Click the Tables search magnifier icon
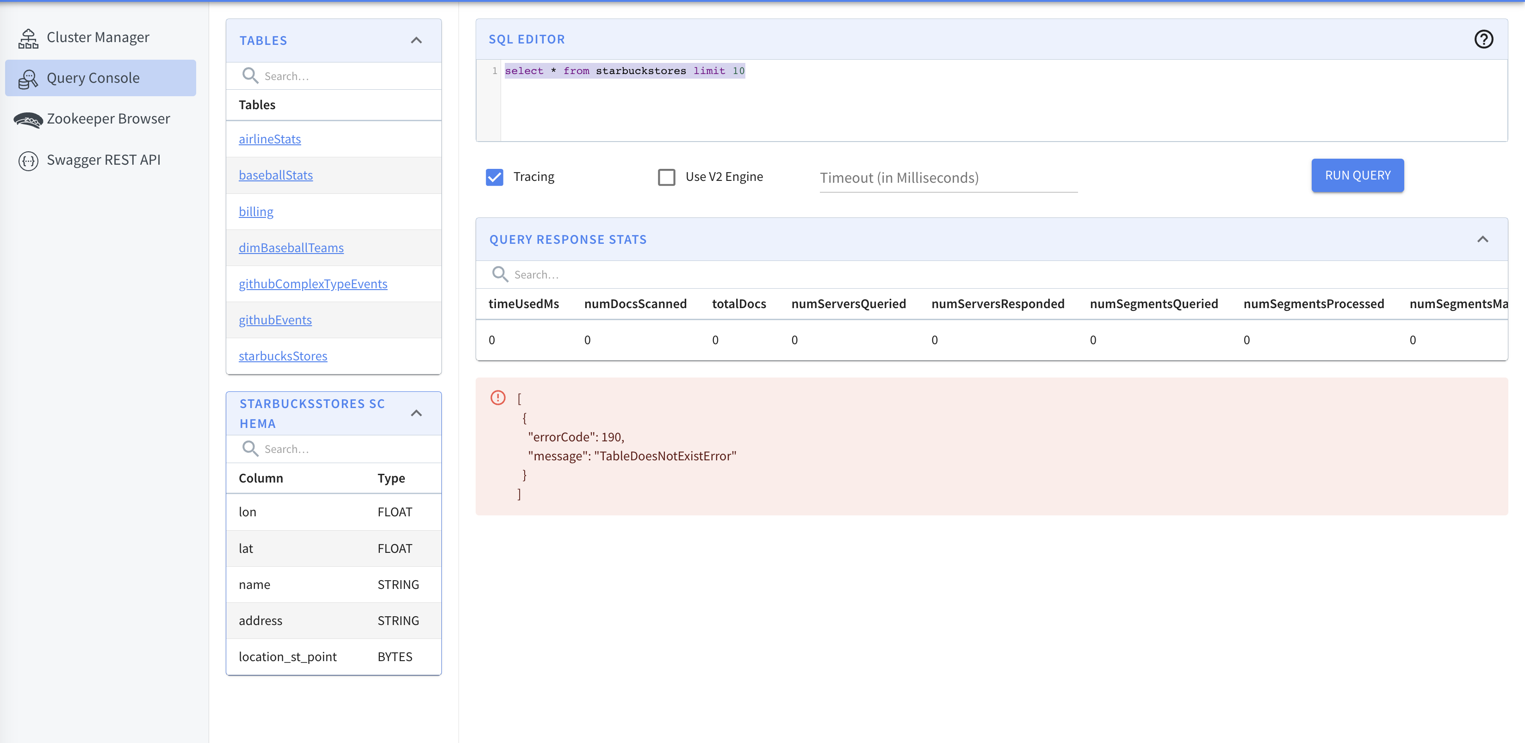Screen dimensions: 1525x743 tap(250, 76)
